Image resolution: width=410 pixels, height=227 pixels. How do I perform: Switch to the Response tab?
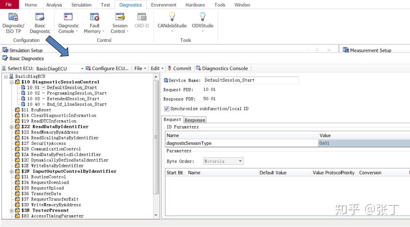(195, 120)
